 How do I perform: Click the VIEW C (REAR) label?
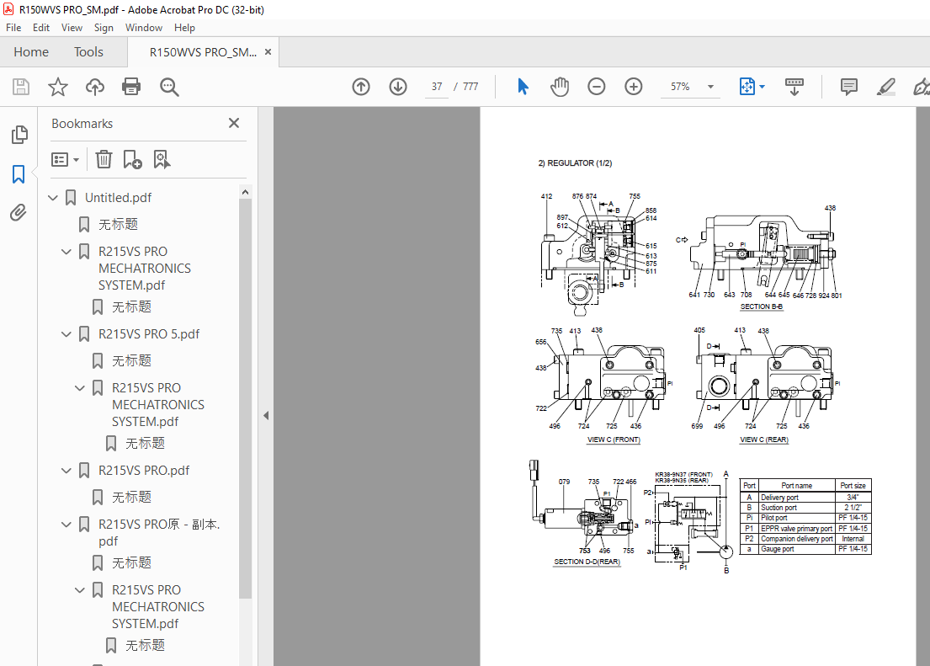click(x=764, y=440)
